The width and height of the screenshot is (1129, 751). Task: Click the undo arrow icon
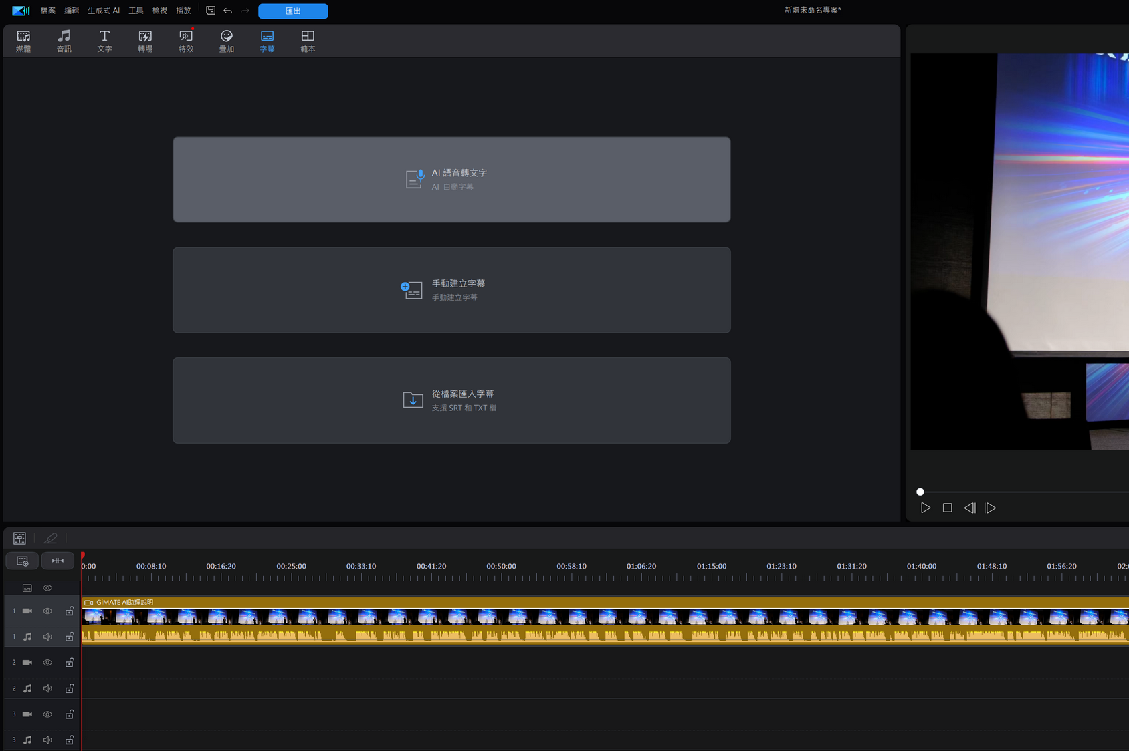click(228, 11)
